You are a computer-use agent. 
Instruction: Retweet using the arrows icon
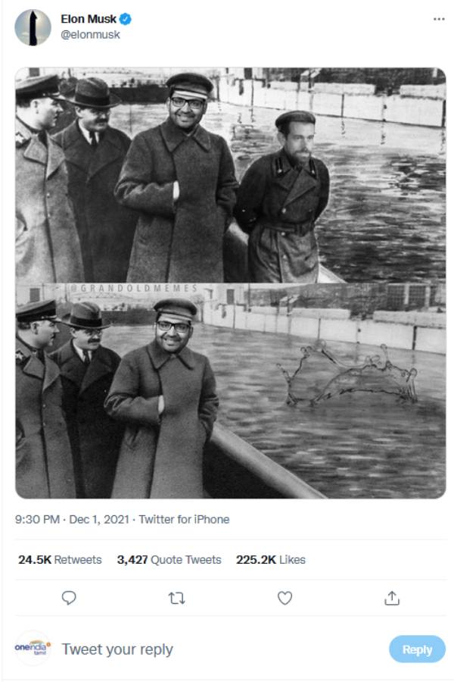pos(176,598)
